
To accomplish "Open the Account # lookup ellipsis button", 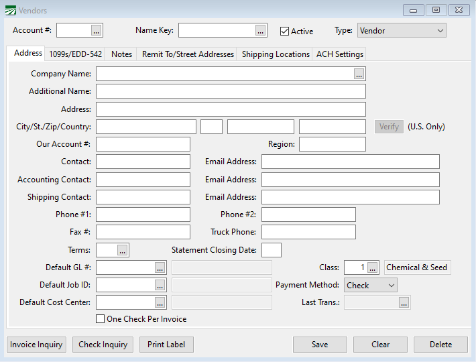I will (96, 31).
